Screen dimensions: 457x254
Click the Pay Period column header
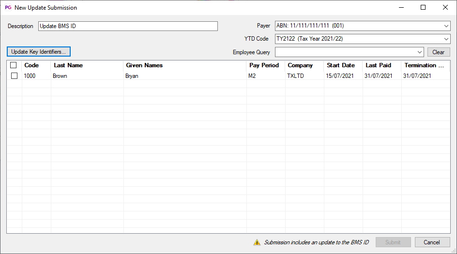[264, 65]
